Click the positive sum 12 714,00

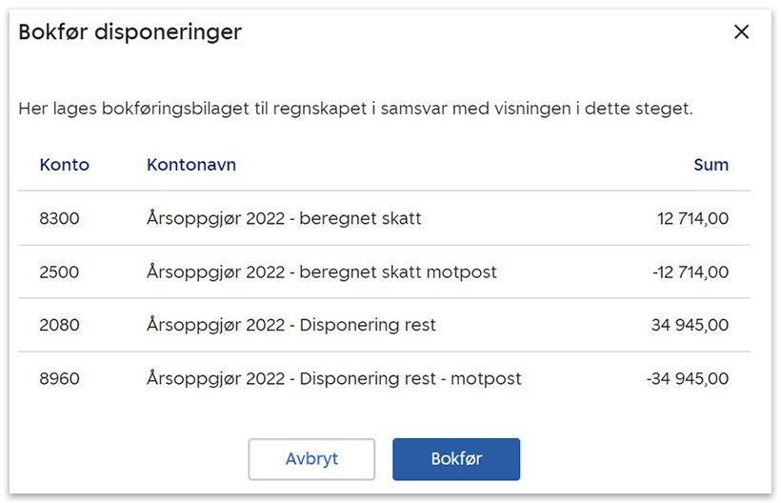click(692, 219)
